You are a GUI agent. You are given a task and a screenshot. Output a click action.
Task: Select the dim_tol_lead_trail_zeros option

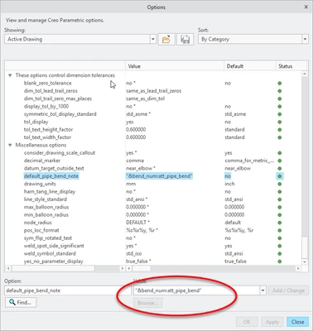[x=51, y=91]
